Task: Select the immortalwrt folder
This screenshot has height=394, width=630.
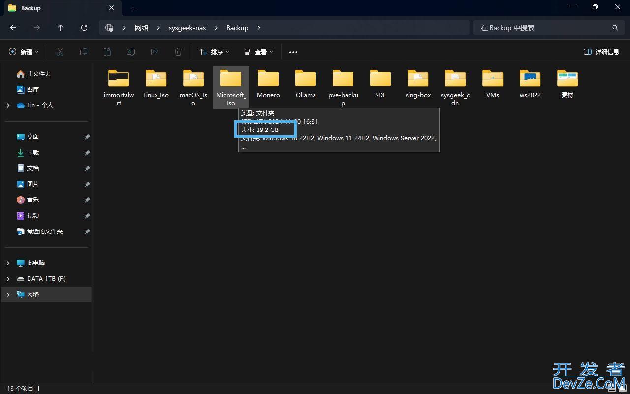Action: (119, 88)
